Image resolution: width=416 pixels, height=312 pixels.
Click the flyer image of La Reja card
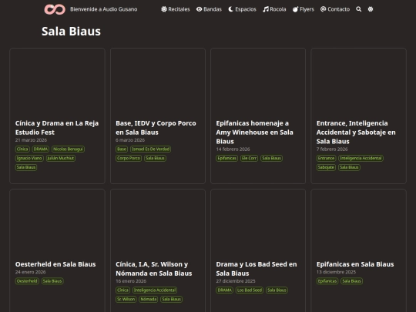(x=57, y=82)
